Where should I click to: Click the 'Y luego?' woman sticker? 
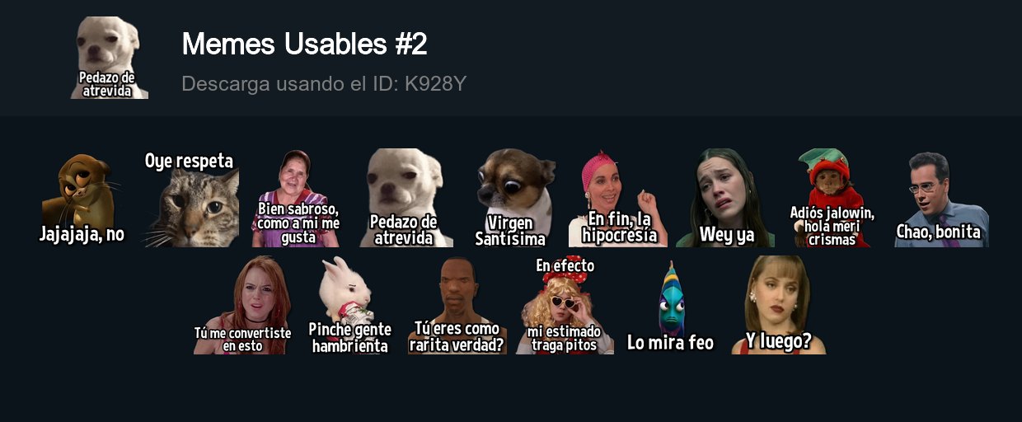tap(779, 305)
